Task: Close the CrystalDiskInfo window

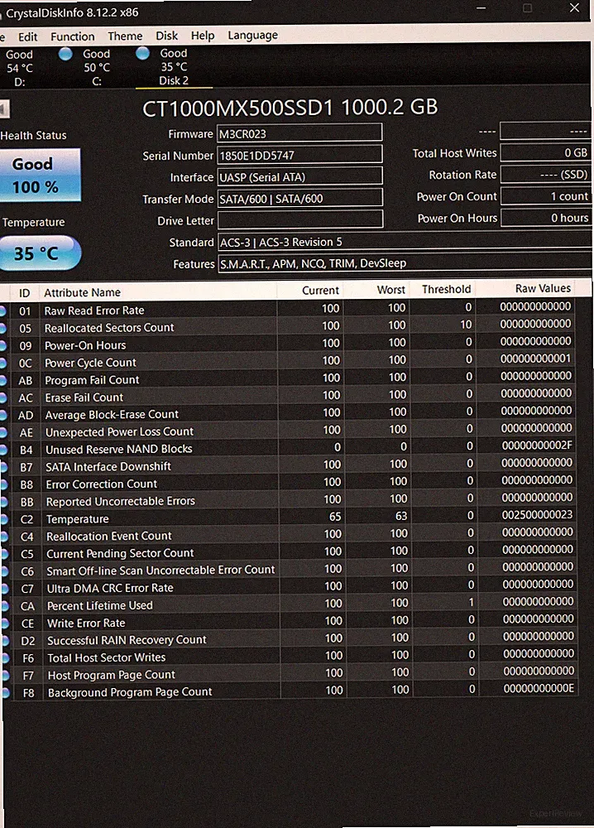Action: coord(574,8)
